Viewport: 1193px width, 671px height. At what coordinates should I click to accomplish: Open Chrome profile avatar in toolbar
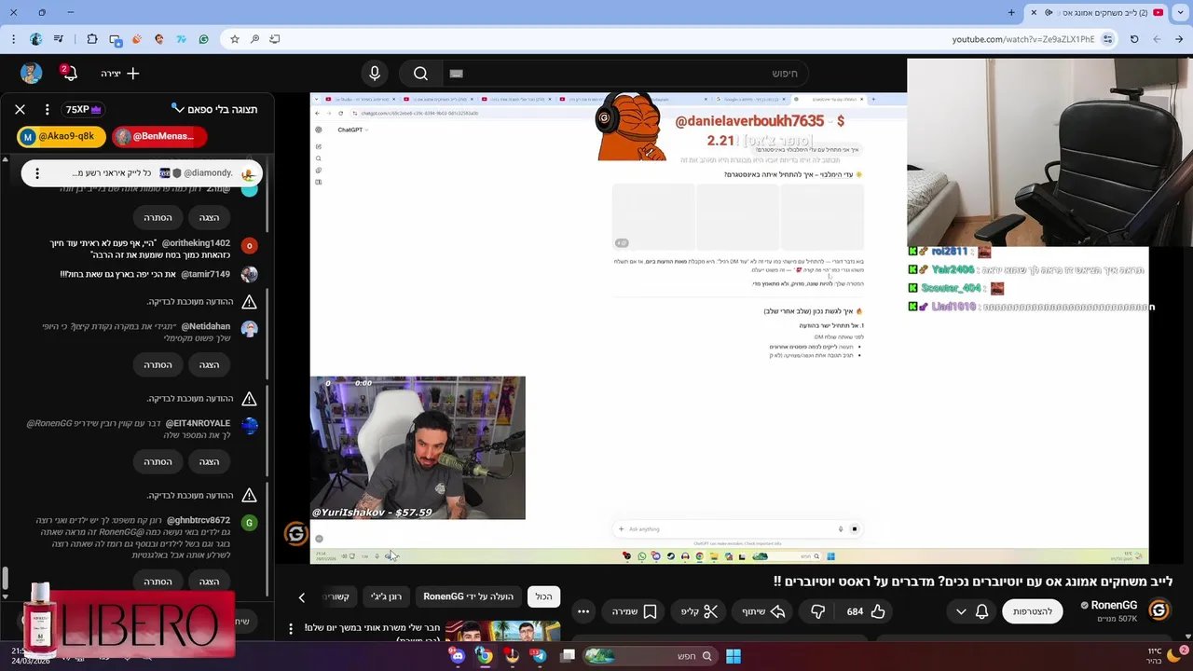36,39
